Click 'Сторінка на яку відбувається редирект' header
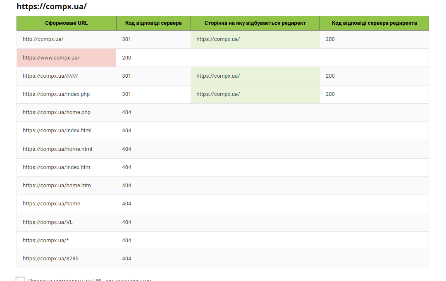Image resolution: width=446 pixels, height=281 pixels. click(x=255, y=23)
